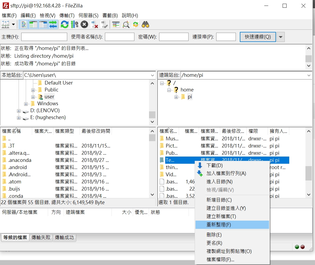Click the 快速連線(Q) button
This screenshot has width=315, height=265.
click(257, 37)
